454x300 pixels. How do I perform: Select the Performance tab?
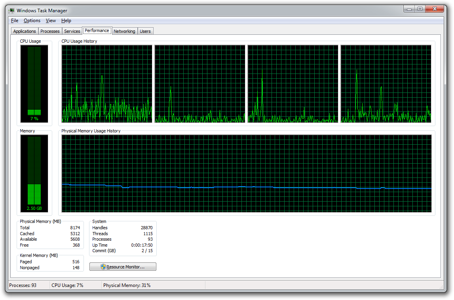point(97,30)
